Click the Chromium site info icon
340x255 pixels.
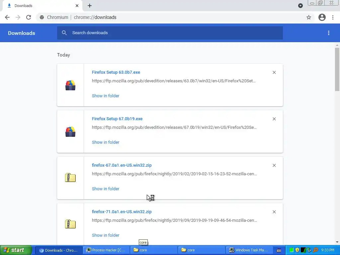click(x=42, y=17)
